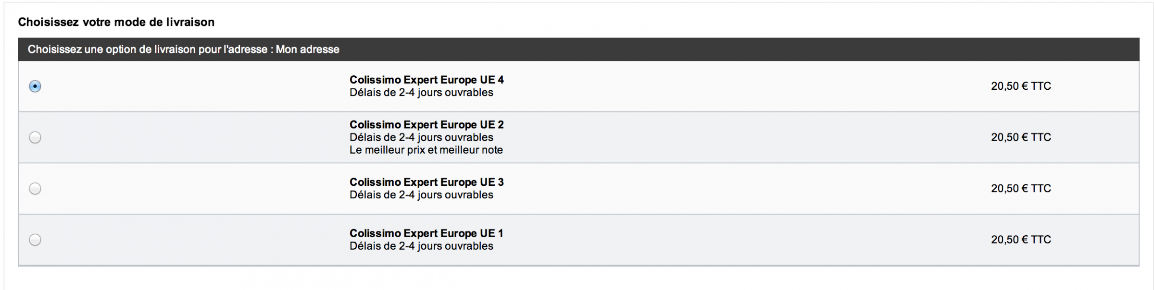
Task: Click the delivery delay text under UE 3
Action: [421, 195]
